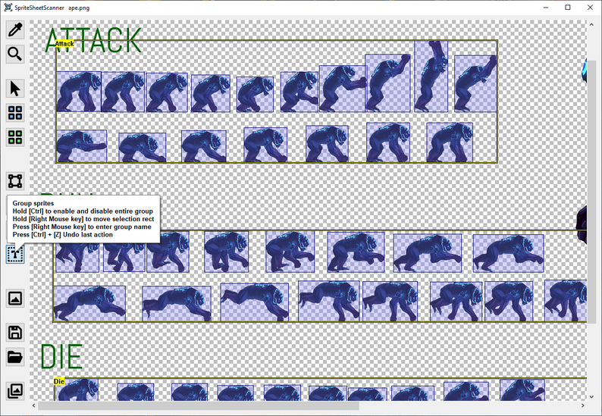Select fourth sprite in Attack group's bottom row
Screen dimensions: 602x416
point(265,145)
